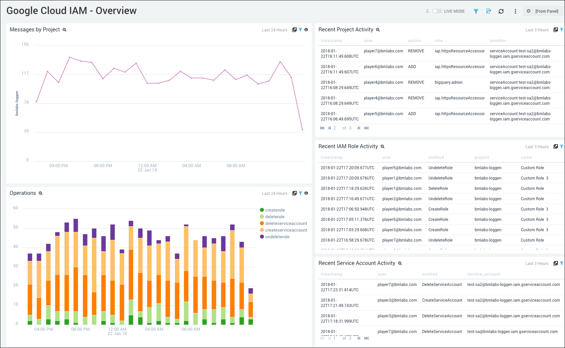Viewport: 565px width, 348px height.
Task: Sort by the user column in Recent Project Activity
Action: [x=368, y=40]
